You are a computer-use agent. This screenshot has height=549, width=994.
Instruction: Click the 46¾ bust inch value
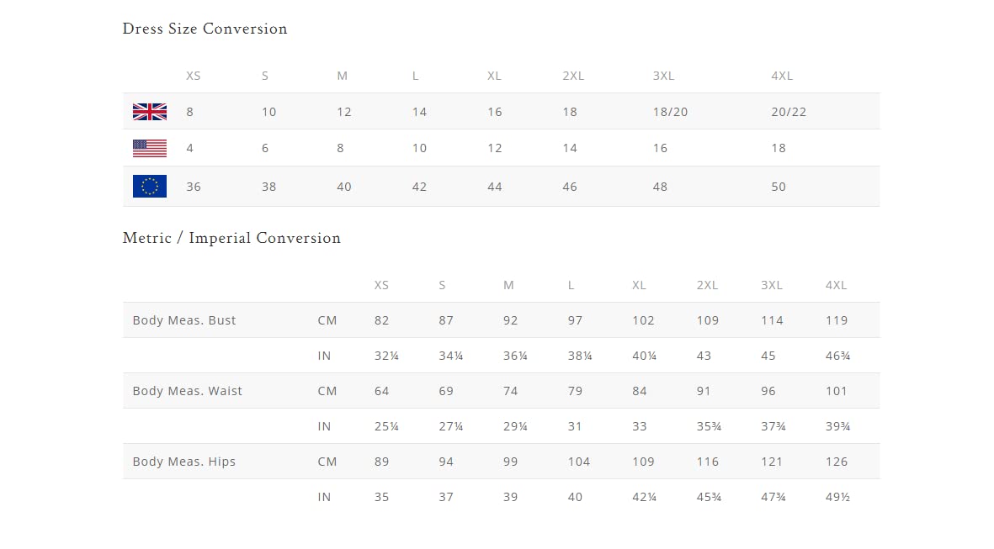click(x=837, y=356)
